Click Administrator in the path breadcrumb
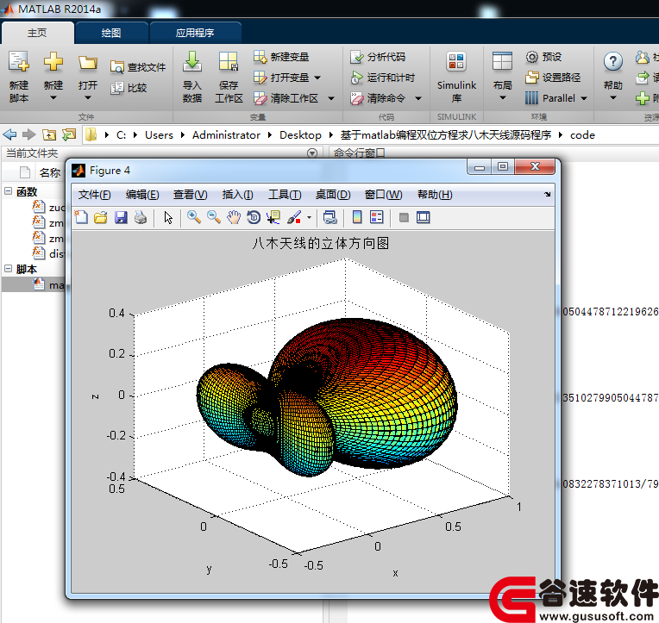659x623 pixels. (x=226, y=135)
